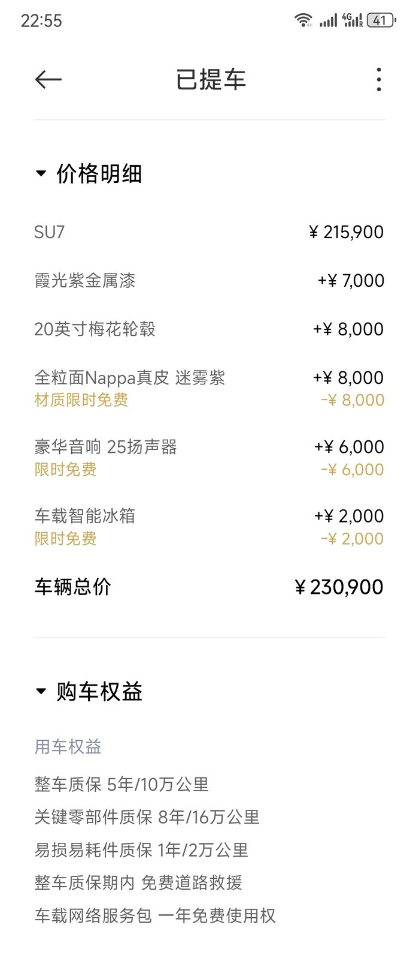Tap the 车载智能冰箱 item
419x973 pixels.
point(85,516)
